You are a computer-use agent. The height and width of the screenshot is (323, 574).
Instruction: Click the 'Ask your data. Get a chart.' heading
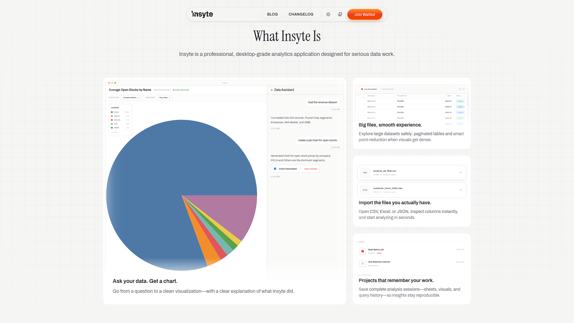pyautogui.click(x=145, y=281)
